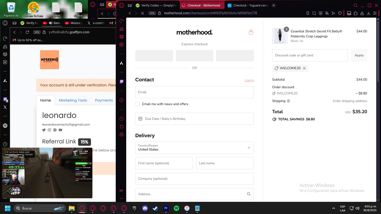Remove the WELCOME20 discount code
Viewport: 381px width, 214px height.
coord(304,68)
